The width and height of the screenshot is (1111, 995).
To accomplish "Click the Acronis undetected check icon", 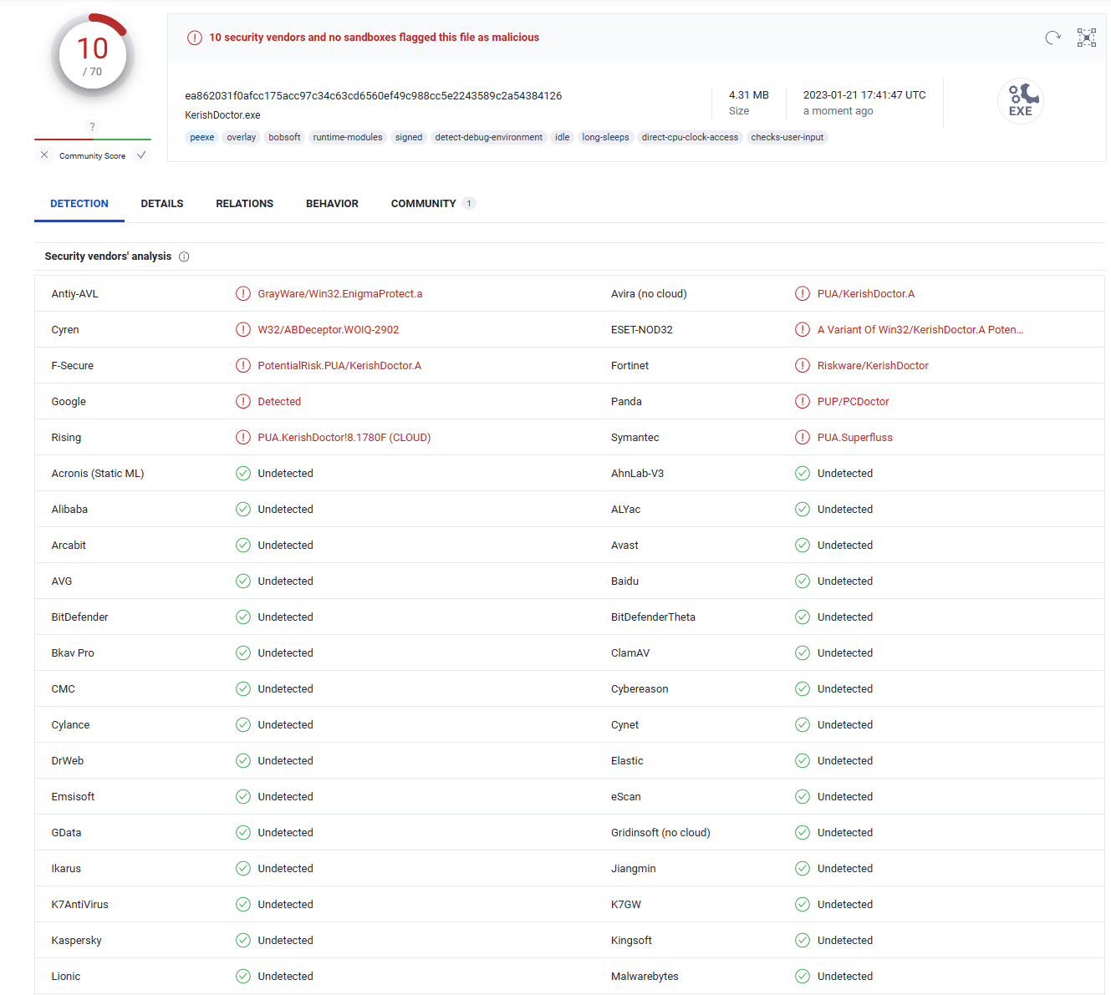I will (243, 474).
